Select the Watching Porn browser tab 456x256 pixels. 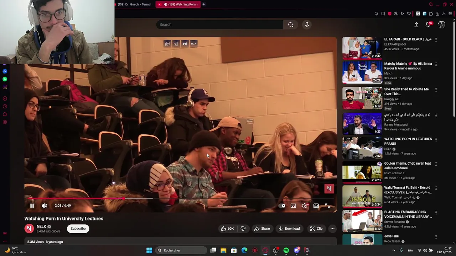coord(178,4)
